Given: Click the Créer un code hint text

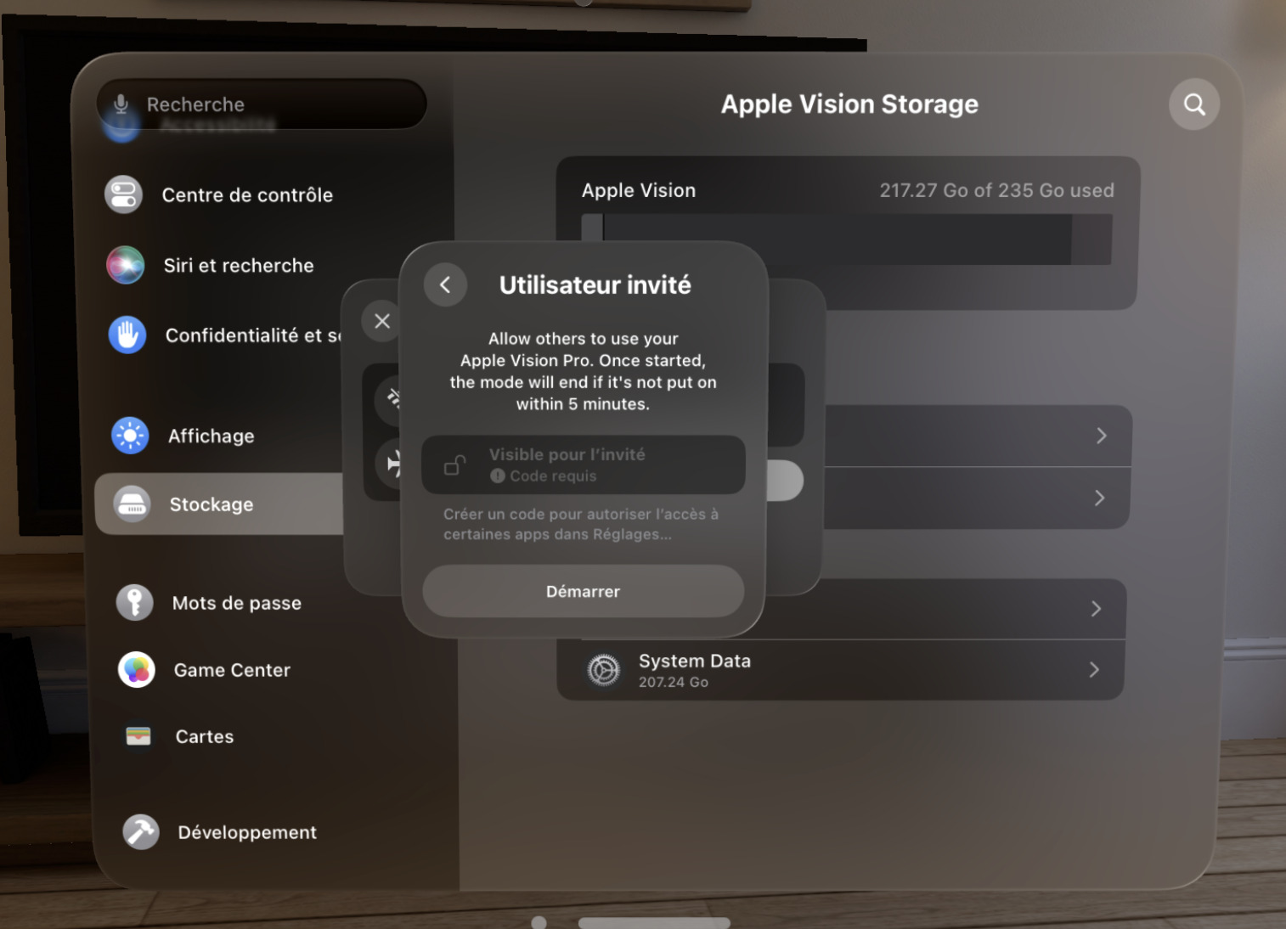Looking at the screenshot, I should point(581,524).
